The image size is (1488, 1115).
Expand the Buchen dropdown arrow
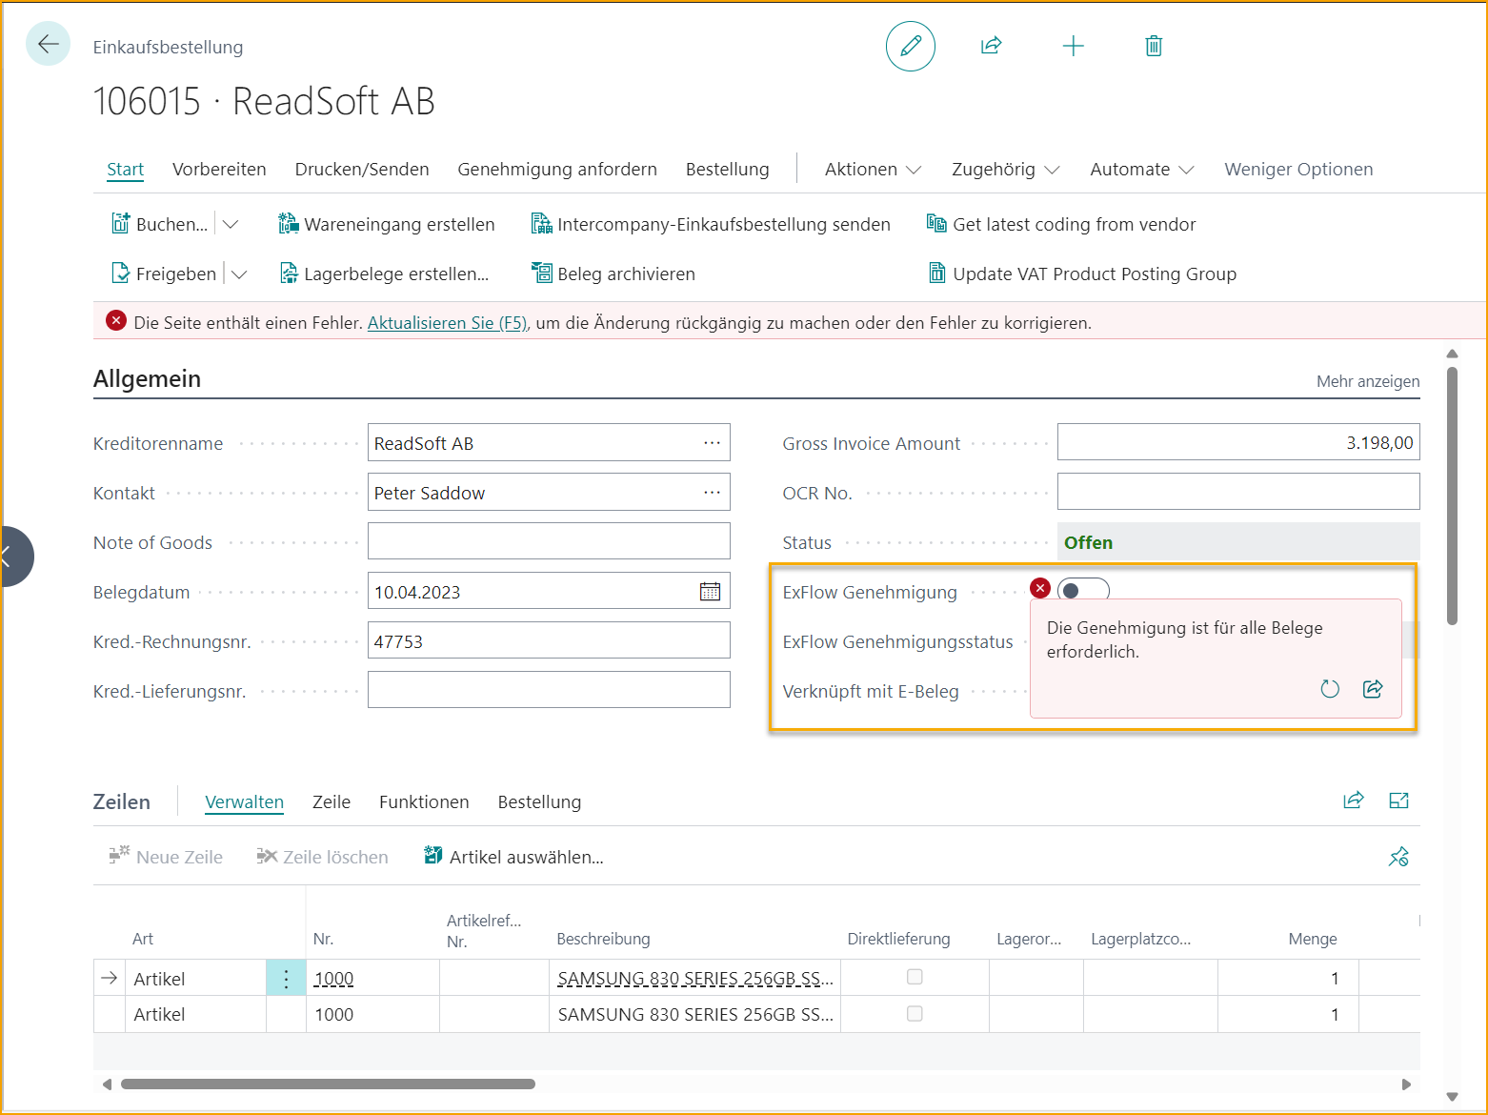231,223
